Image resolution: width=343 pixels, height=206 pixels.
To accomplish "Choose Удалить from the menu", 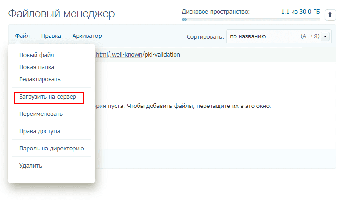I will tap(30, 165).
